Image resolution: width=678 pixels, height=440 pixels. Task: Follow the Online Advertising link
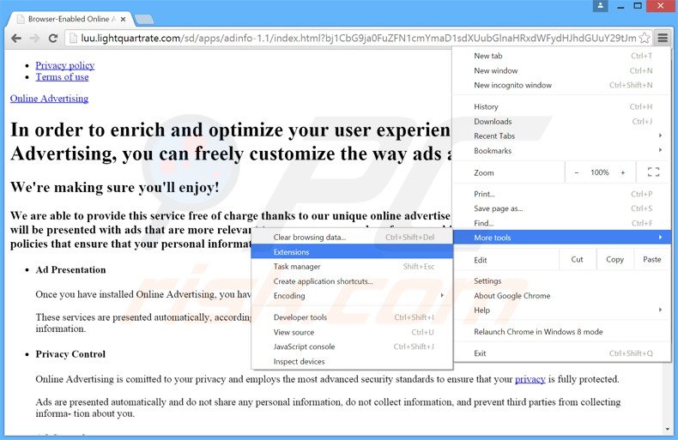[x=49, y=99]
